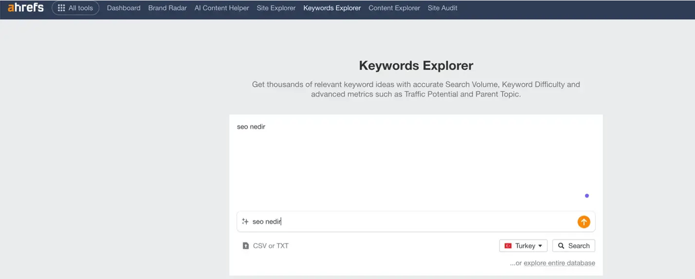This screenshot has width=695, height=279.
Task: Click the purple dot indicator in text area
Action: pos(587,196)
